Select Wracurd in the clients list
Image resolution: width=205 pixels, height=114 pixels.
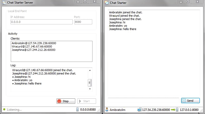tap(32, 46)
